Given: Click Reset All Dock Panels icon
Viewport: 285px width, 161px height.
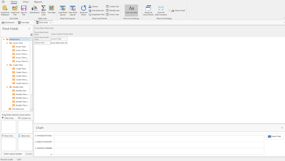Looking at the screenshot, I should pyautogui.click(x=148, y=8).
